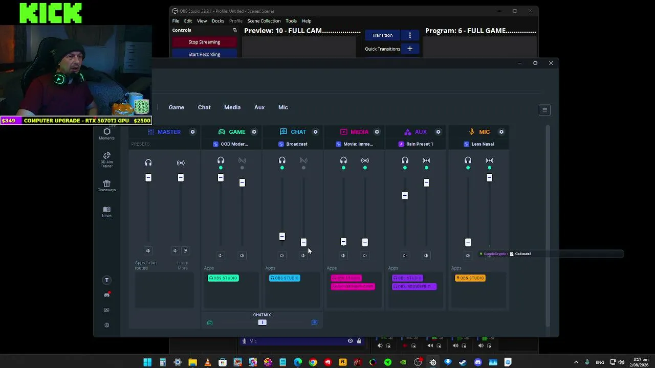
Task: Click the CHATMIX balance slider handle
Action: pos(262,323)
